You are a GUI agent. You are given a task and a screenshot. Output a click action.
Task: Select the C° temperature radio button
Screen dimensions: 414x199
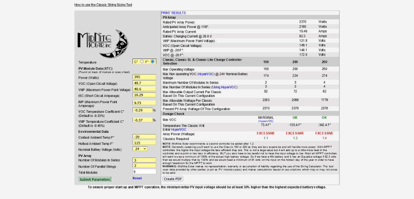coord(142,61)
